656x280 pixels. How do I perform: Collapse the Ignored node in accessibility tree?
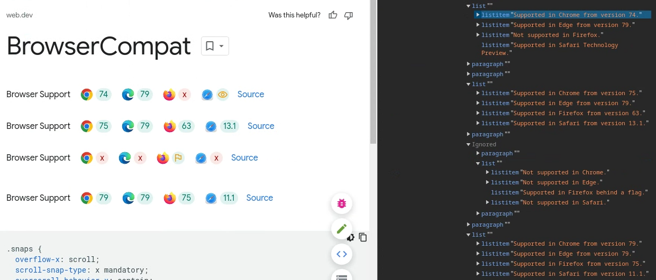tap(468, 144)
